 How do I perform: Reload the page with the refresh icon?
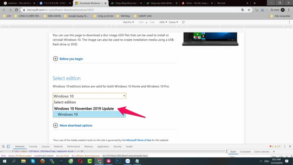pyautogui.click(x=16, y=10)
